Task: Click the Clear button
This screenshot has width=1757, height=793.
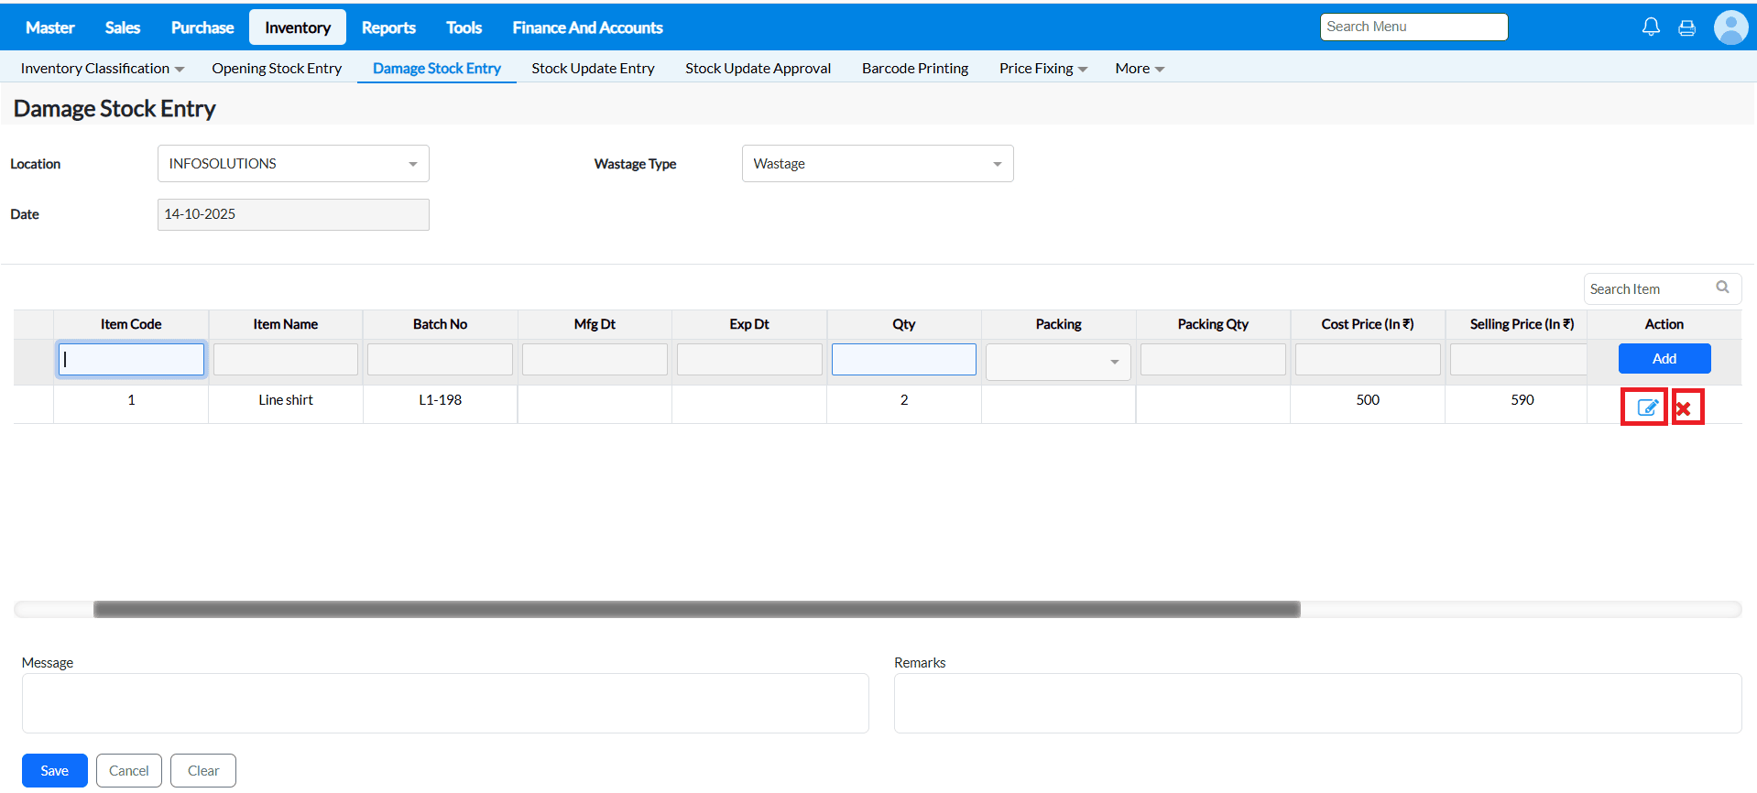Action: click(x=203, y=771)
